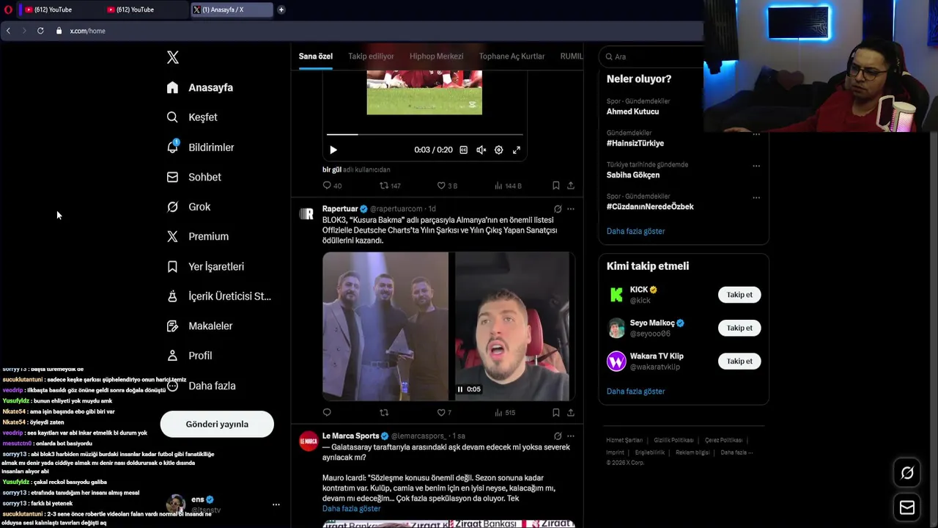
Task: Open more options on Rapertuar post
Action: 571,209
